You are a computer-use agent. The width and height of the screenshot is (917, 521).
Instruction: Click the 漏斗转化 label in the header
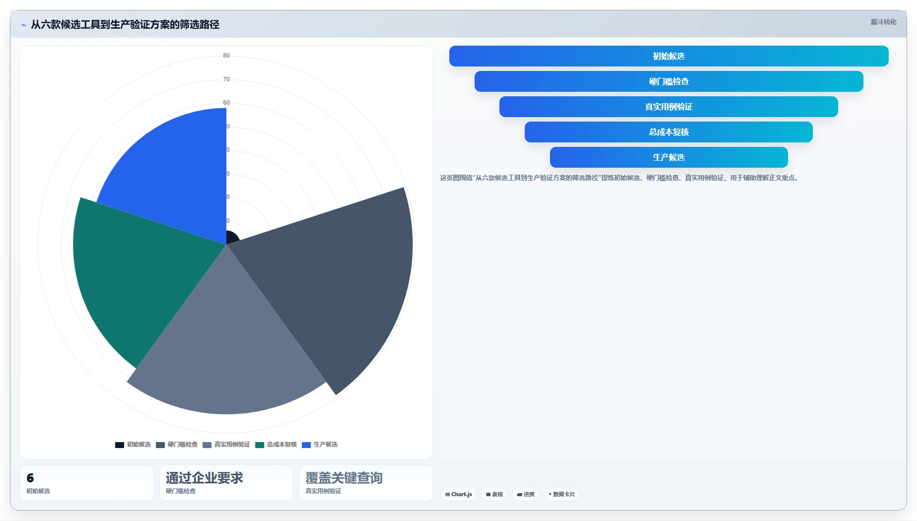(x=883, y=22)
